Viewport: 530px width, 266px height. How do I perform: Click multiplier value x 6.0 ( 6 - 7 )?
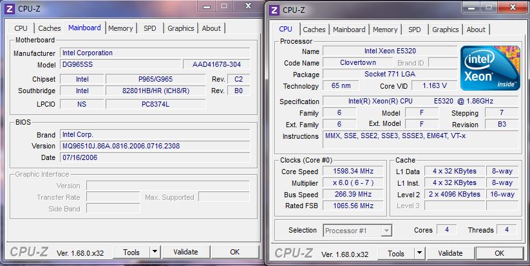pyautogui.click(x=353, y=182)
